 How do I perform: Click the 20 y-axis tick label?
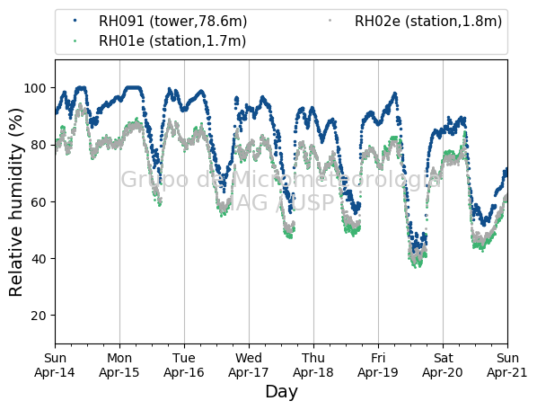pos(39,316)
